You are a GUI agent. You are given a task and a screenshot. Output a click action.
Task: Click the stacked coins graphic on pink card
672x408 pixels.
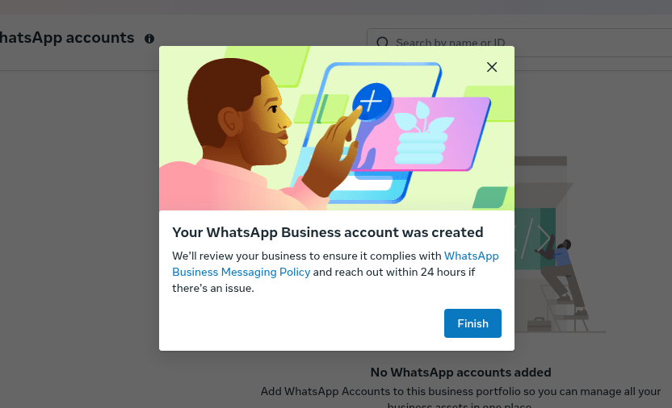(419, 150)
